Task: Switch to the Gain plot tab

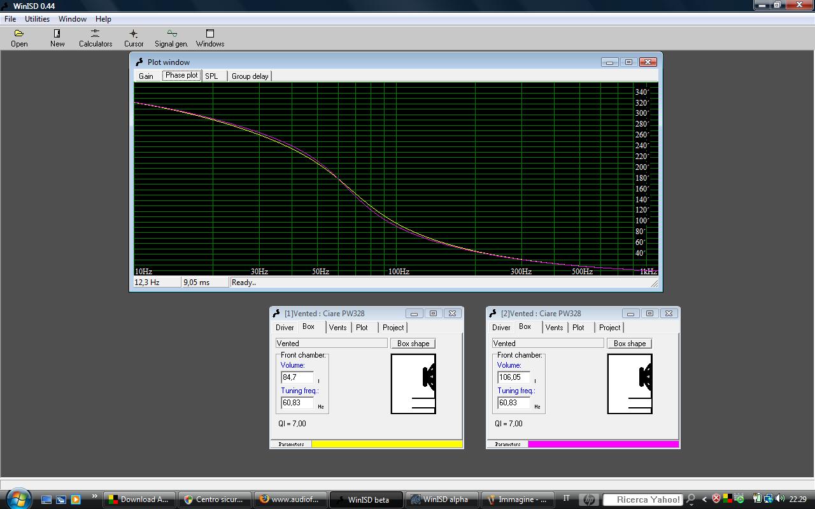Action: tap(146, 76)
